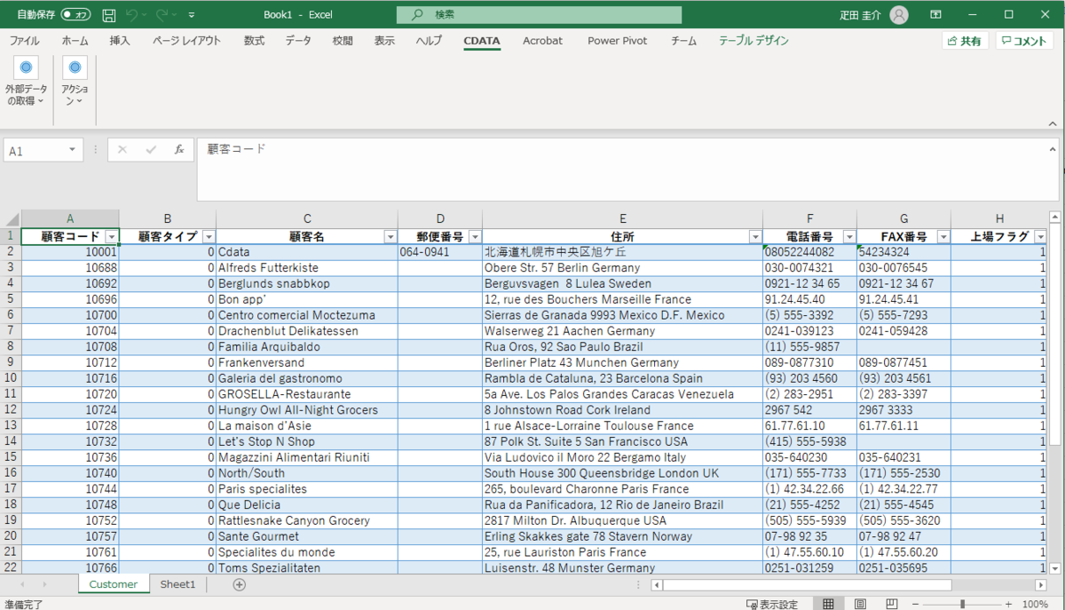Open the filter for 顧客コード column
The width and height of the screenshot is (1065, 610).
[113, 236]
